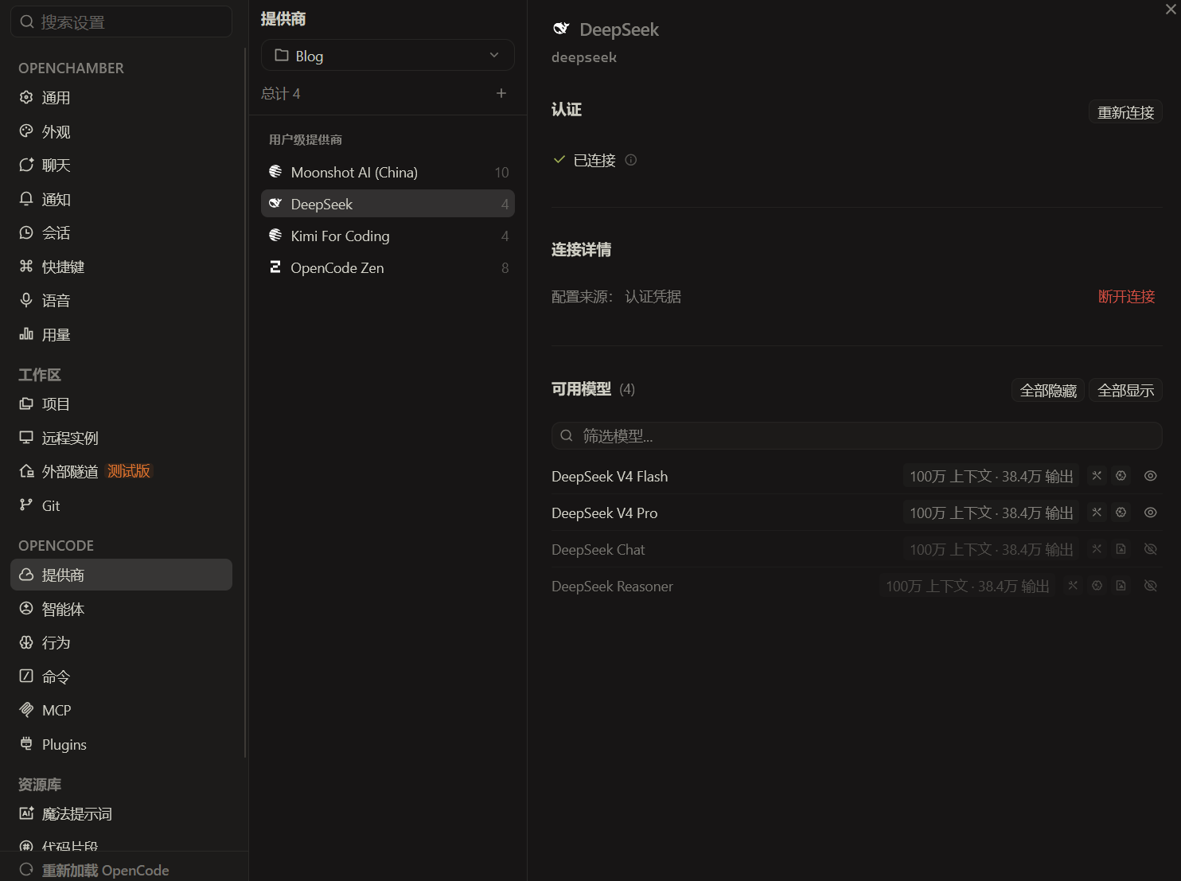1181x881 pixels.
Task: Click the tools capability icon for DeepSeek Chat
Action: point(1097,549)
